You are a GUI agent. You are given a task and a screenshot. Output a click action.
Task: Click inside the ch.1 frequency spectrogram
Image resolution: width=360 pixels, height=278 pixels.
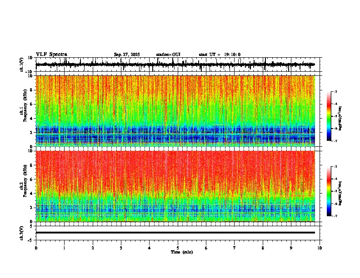[175, 111]
